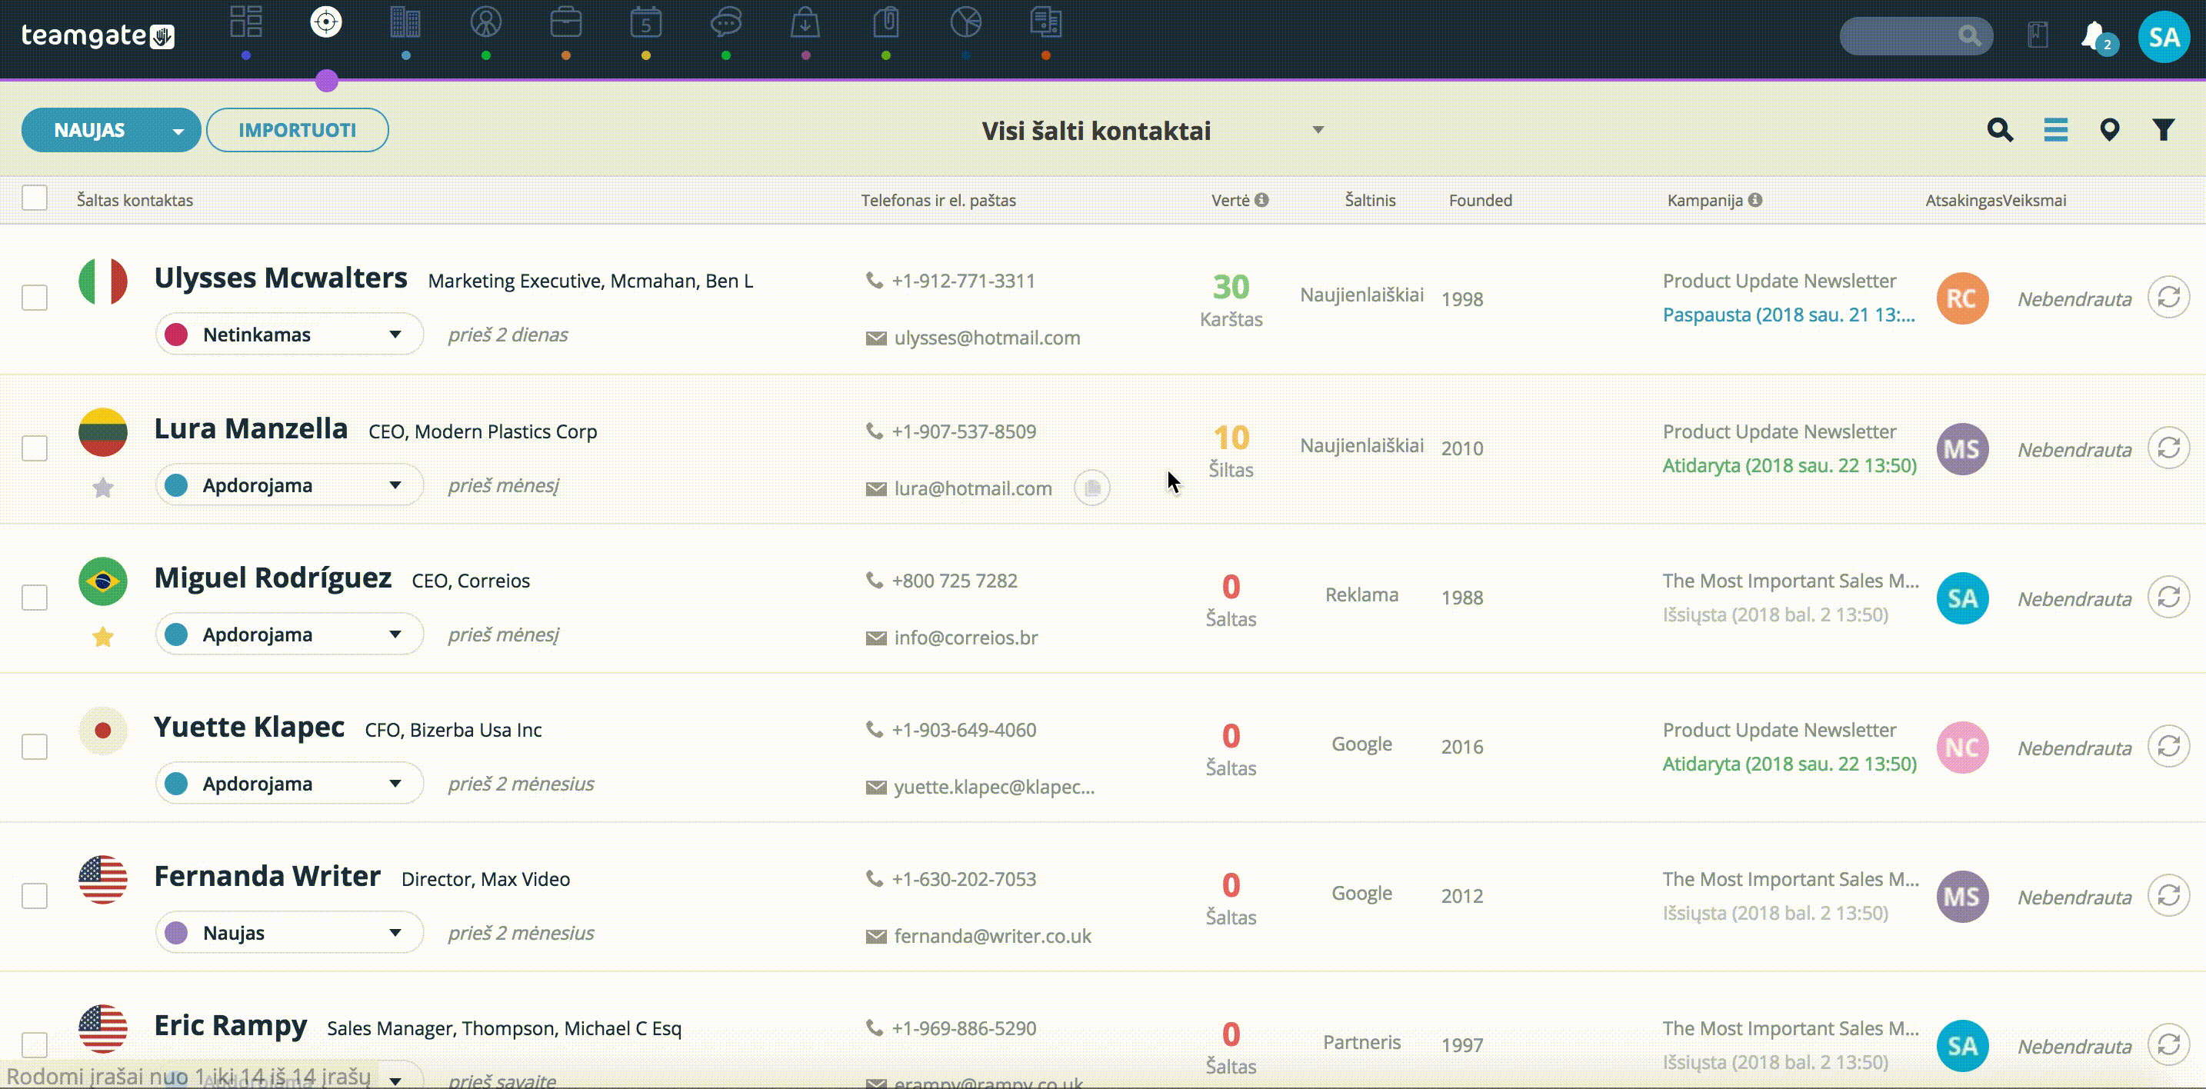Check the box for Lura Manzella
This screenshot has height=1089, width=2206.
coord(35,448)
